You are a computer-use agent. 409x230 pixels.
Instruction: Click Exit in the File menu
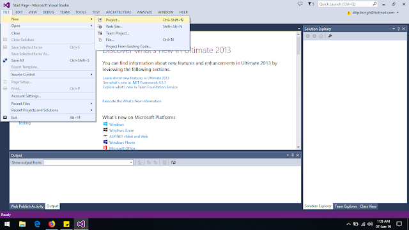click(49, 118)
